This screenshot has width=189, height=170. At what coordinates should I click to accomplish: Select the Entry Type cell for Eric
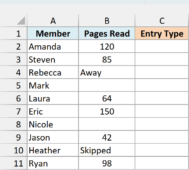pyautogui.click(x=162, y=111)
